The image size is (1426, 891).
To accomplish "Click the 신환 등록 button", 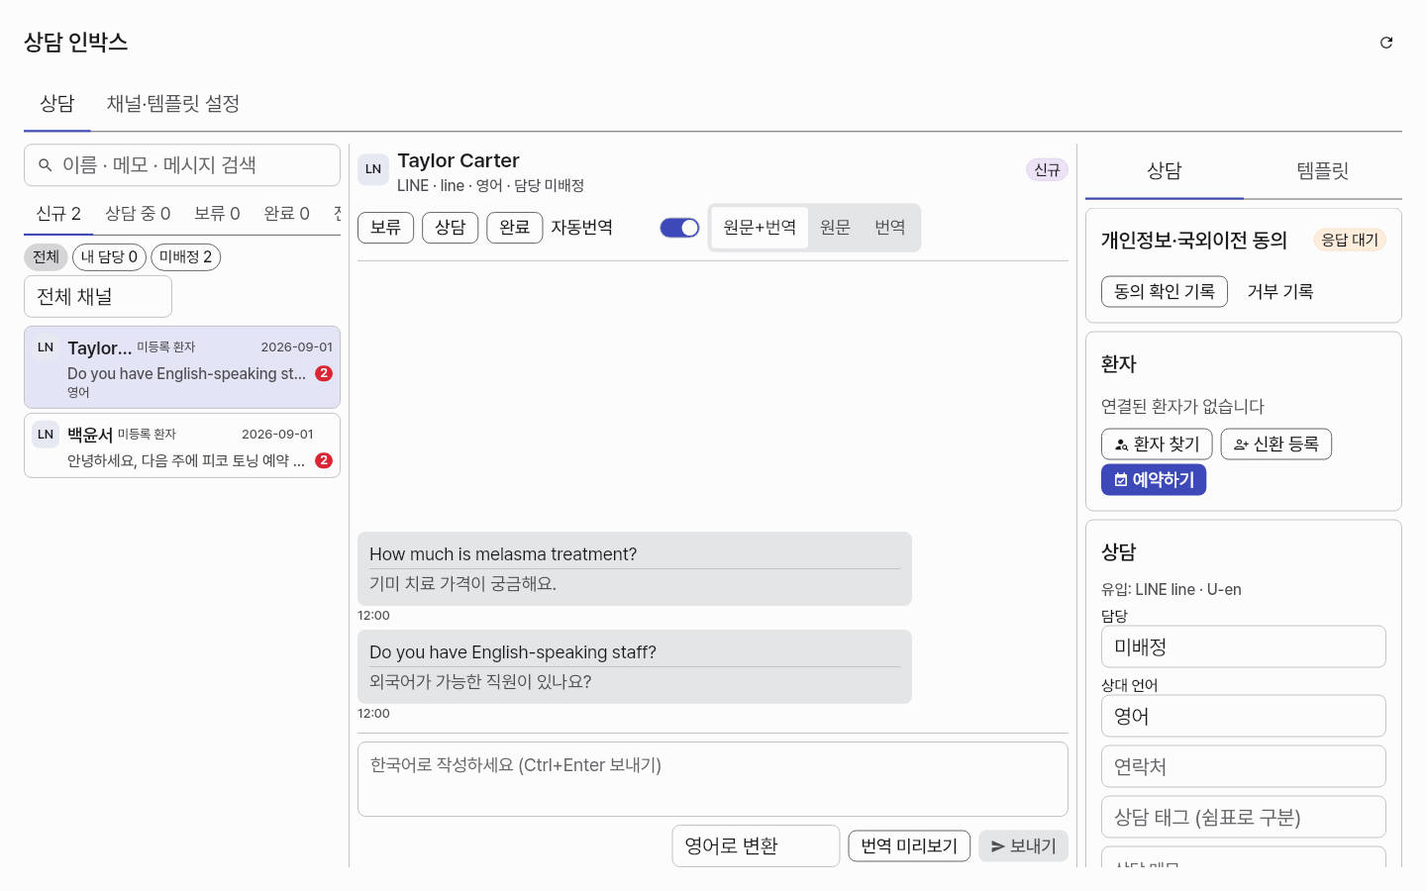I will (1276, 445).
